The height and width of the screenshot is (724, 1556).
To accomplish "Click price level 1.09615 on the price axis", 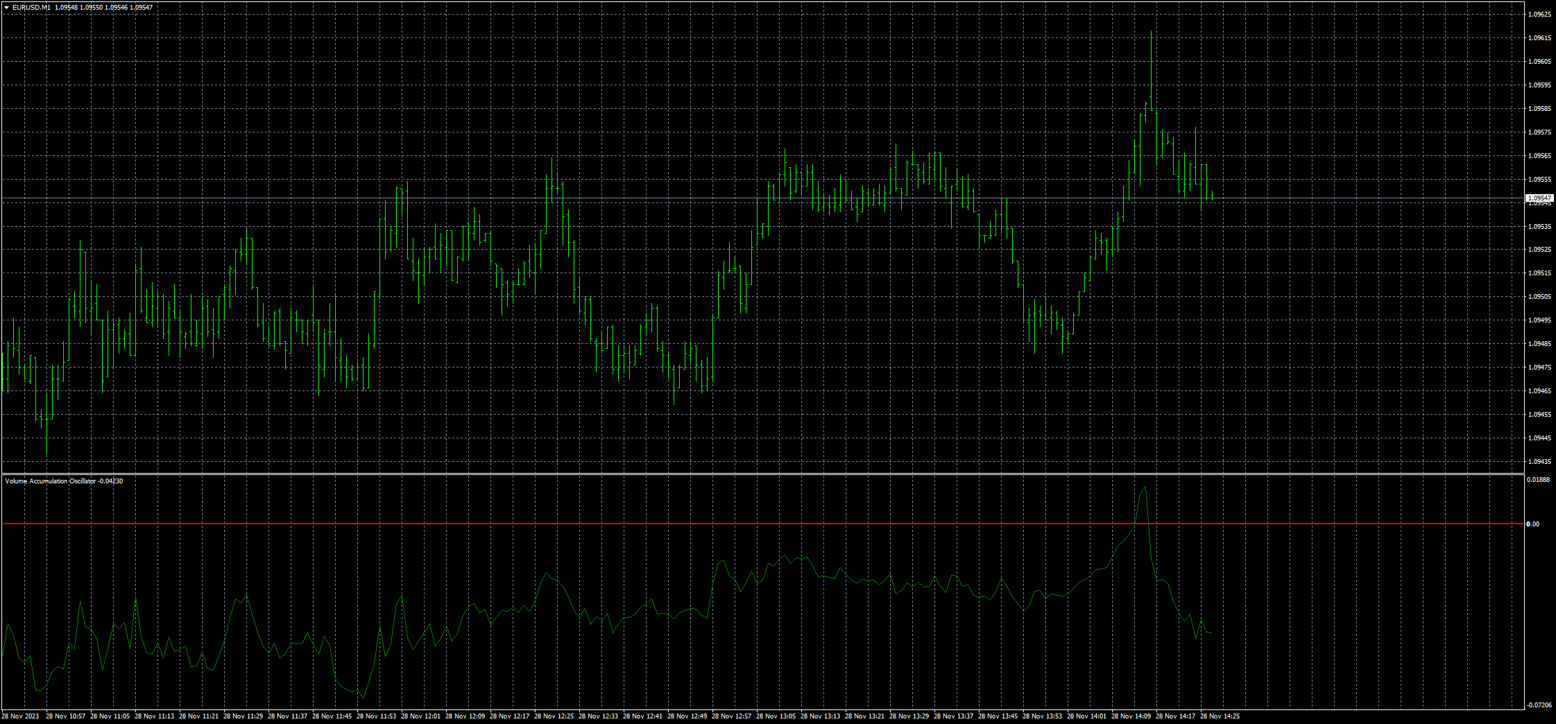I will (x=1539, y=37).
